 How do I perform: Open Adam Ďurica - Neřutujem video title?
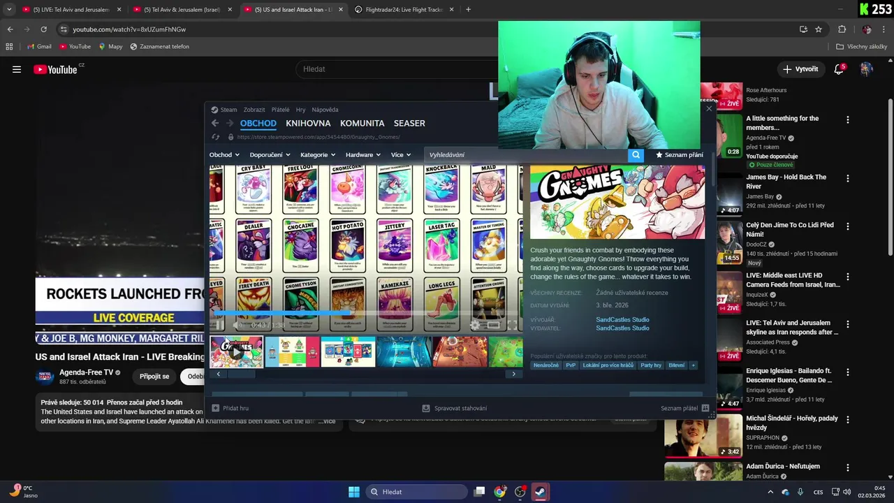coord(783,466)
